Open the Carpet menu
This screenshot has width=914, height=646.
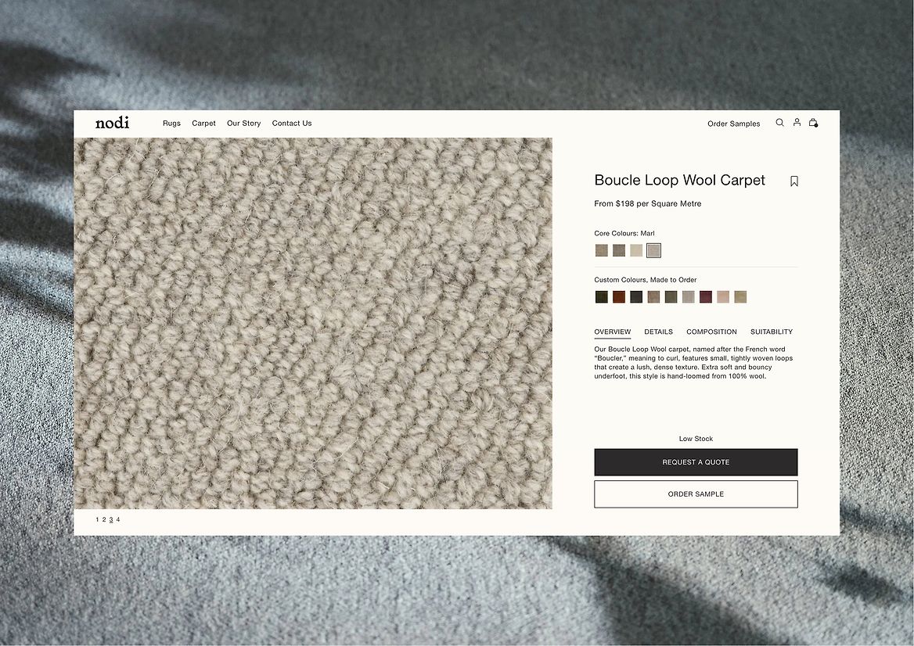pos(203,124)
